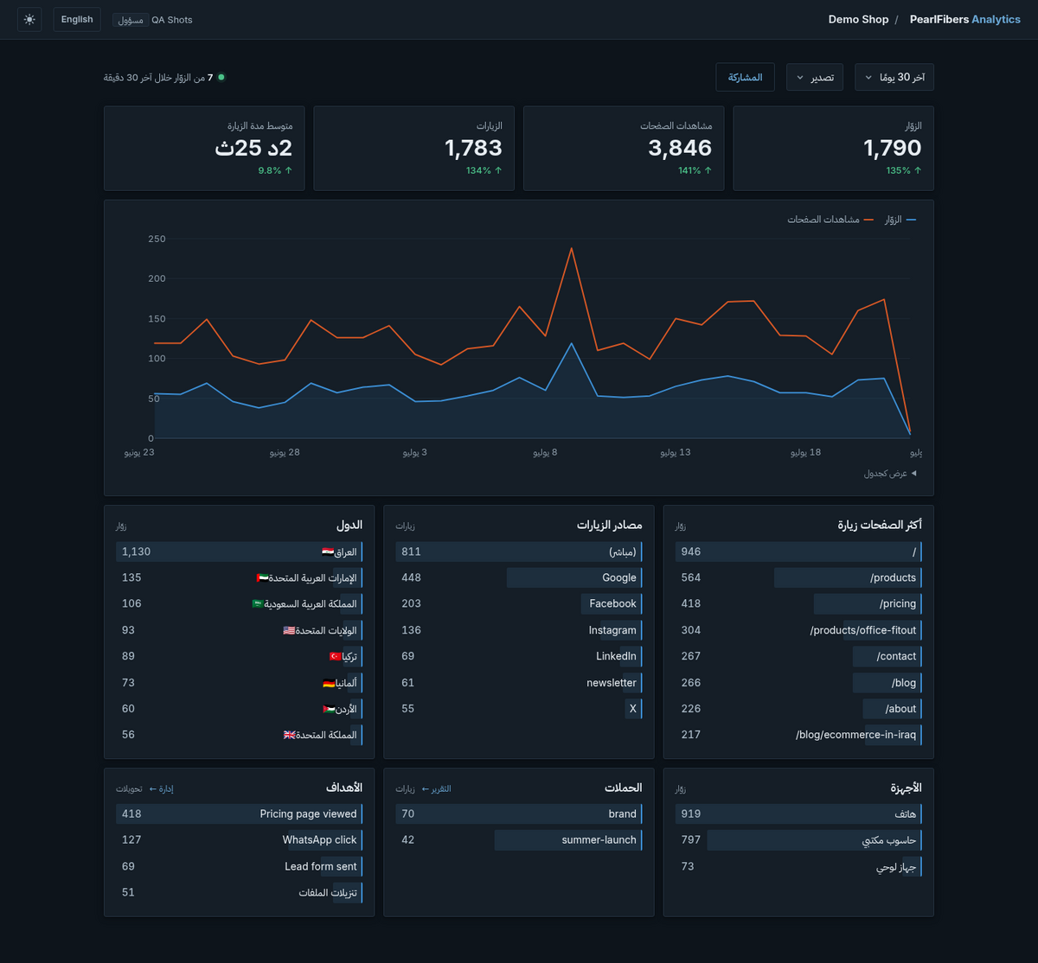Screen dimensions: 1038x963
Task: Select the متوسط مدة الزيارة stat card
Action: (204, 148)
